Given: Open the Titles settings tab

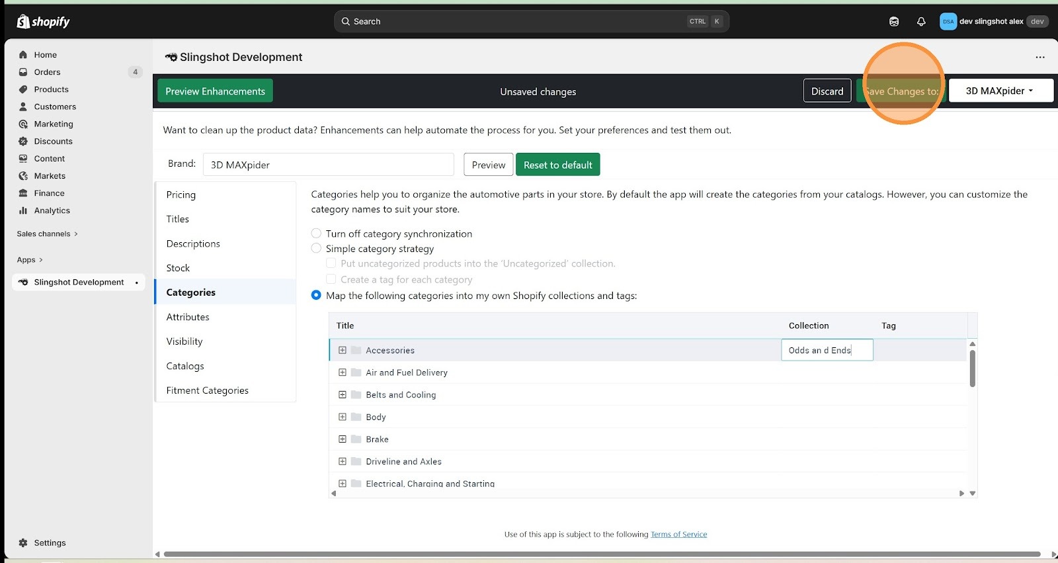Looking at the screenshot, I should (225, 219).
